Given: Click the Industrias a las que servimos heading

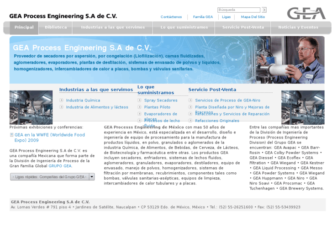Looking at the screenshot, I should tap(96, 90).
